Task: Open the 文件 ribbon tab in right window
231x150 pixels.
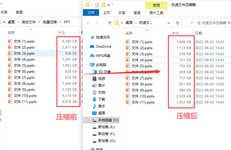Action: 91,13
